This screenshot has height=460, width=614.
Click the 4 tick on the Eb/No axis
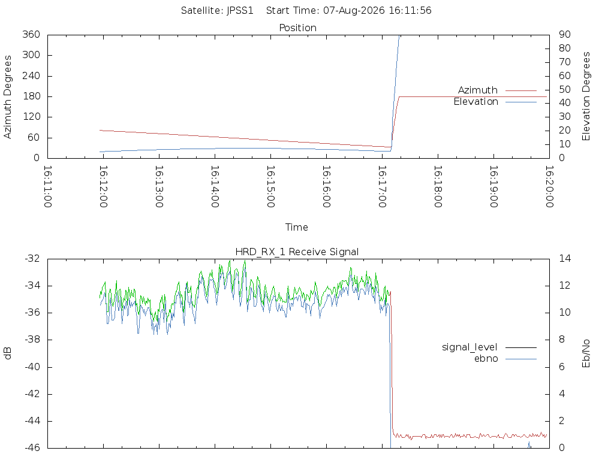tap(562, 394)
